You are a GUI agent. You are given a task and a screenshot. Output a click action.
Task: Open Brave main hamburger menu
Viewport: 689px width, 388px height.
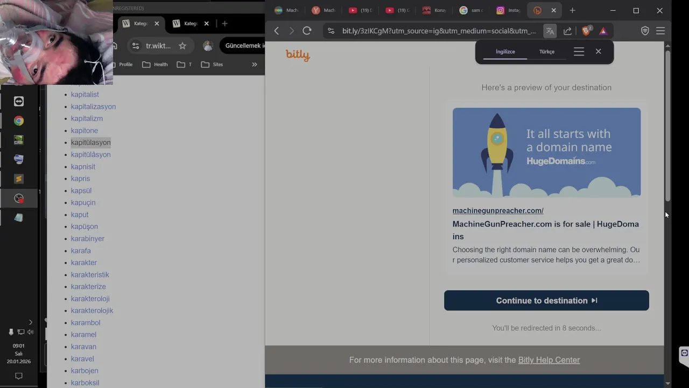click(660, 31)
